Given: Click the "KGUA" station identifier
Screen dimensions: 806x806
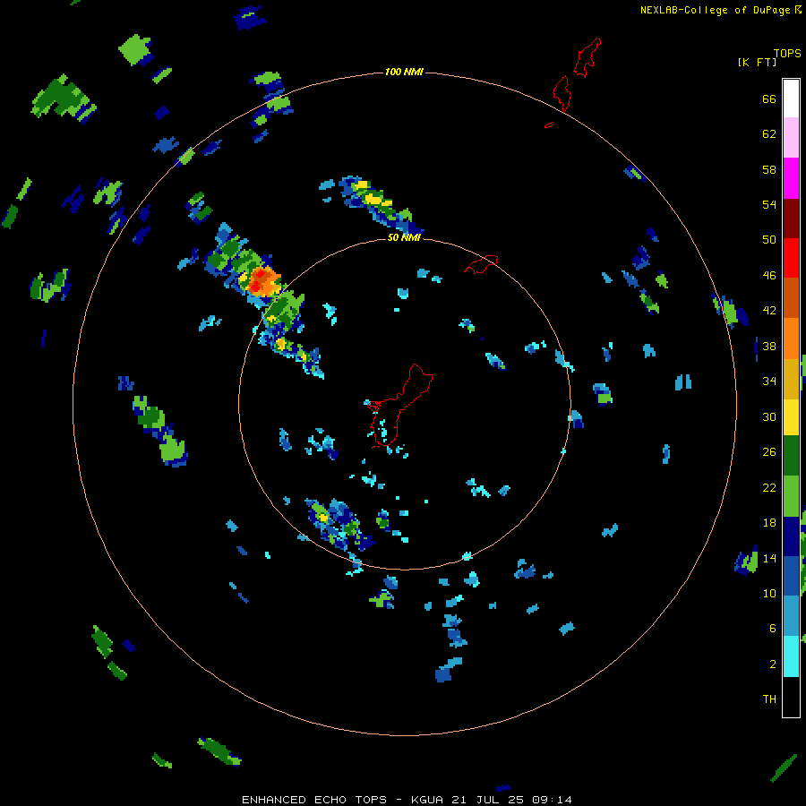Looking at the screenshot, I should (x=428, y=800).
